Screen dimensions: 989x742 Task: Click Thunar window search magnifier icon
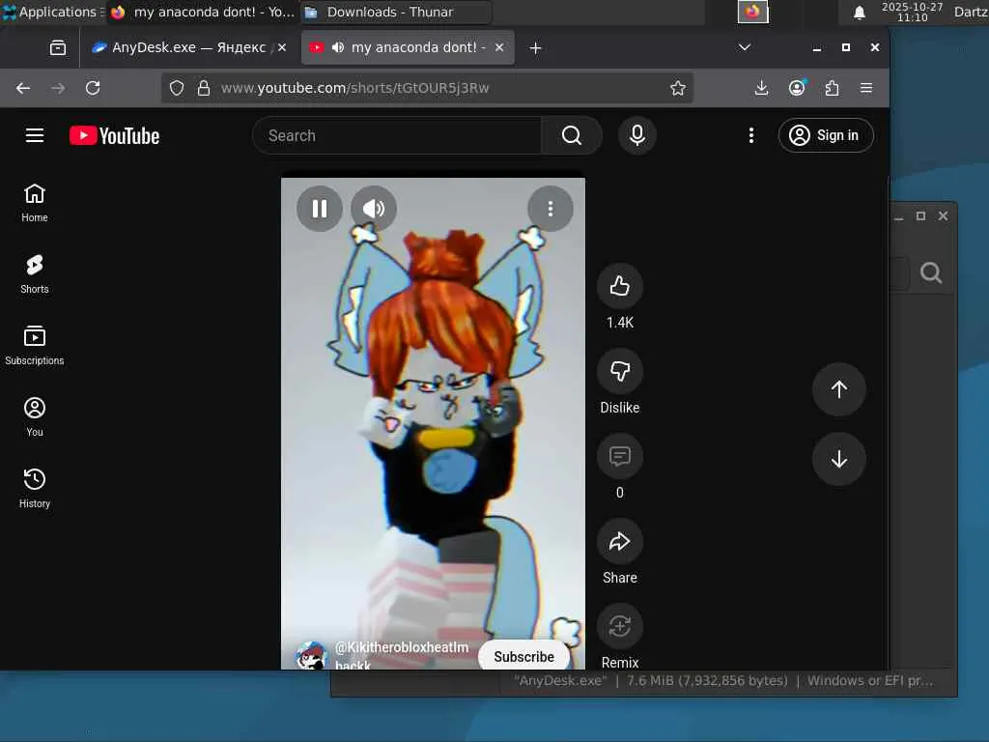tap(931, 272)
